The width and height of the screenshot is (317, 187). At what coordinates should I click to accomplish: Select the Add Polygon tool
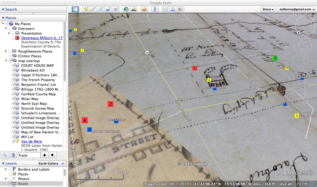coord(93,9)
